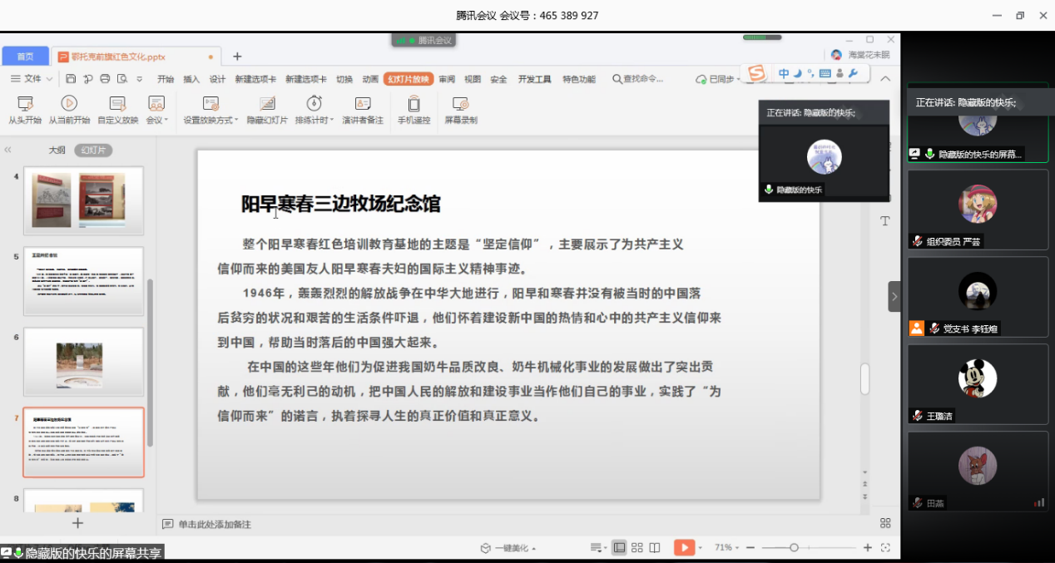
Task: Click 一键美化 beautify button
Action: click(508, 548)
